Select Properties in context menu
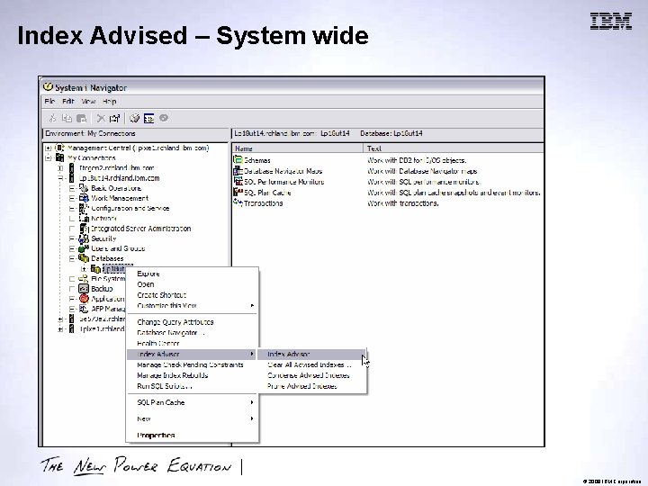 point(193,436)
